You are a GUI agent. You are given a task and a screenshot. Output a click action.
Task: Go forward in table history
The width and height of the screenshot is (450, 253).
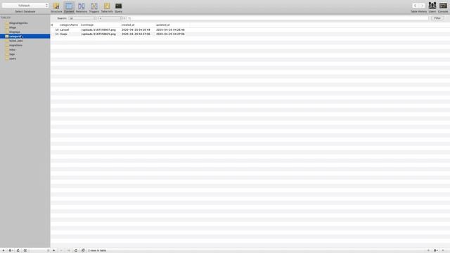point(422,6)
